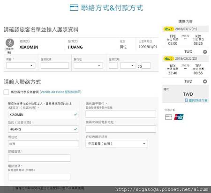Click the passenger representative avatar icon
Viewport: 211px width, 193px height.
pyautogui.click(x=10, y=43)
